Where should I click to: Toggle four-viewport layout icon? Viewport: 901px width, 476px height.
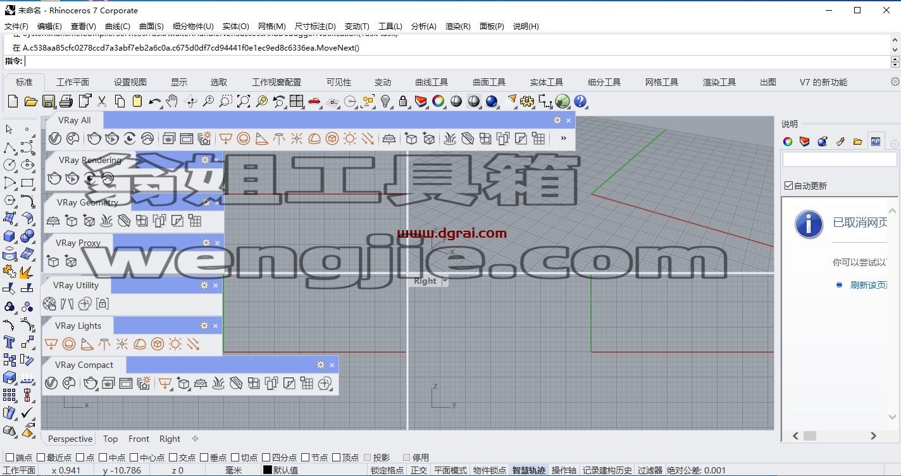296,101
